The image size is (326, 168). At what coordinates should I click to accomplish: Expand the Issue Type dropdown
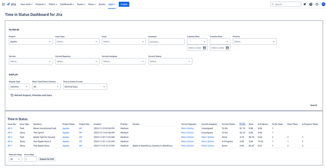(x=77, y=41)
